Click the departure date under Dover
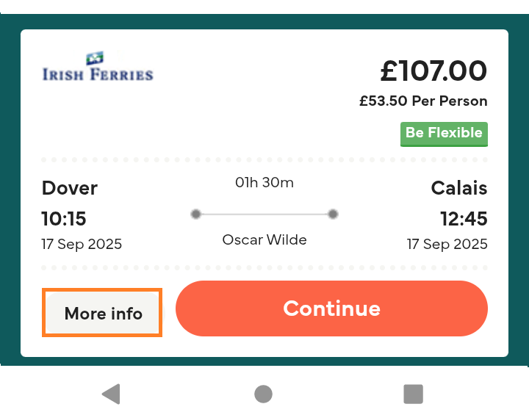Screen dimensions: 529x415 pyautogui.click(x=82, y=244)
